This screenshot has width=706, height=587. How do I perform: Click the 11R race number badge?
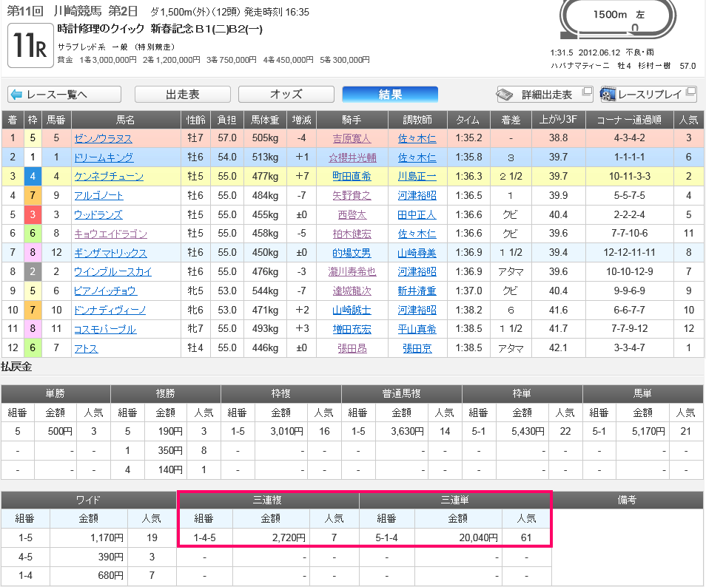[x=30, y=45]
